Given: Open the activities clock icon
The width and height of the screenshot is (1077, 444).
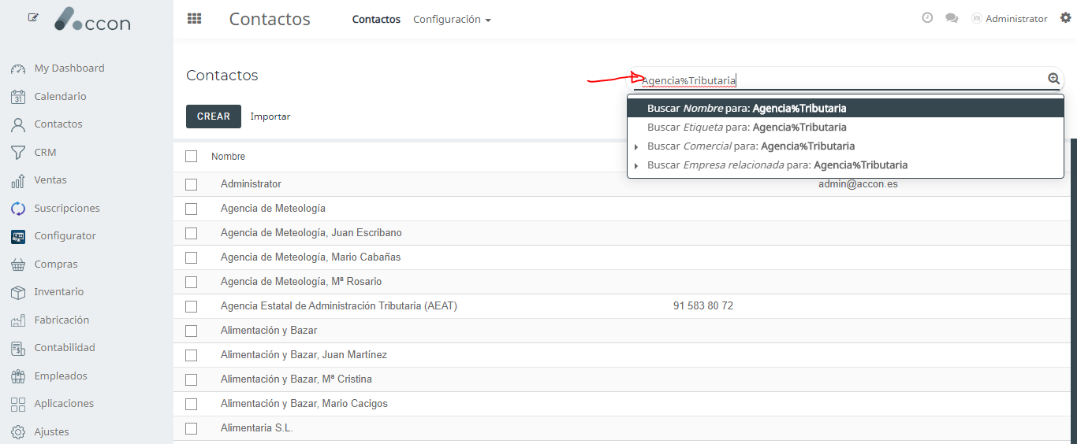Looking at the screenshot, I should click(x=927, y=18).
